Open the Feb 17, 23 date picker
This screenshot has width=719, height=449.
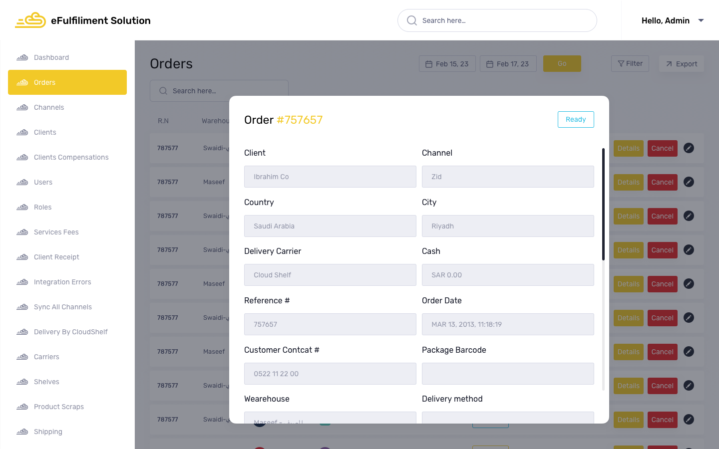coord(508,64)
